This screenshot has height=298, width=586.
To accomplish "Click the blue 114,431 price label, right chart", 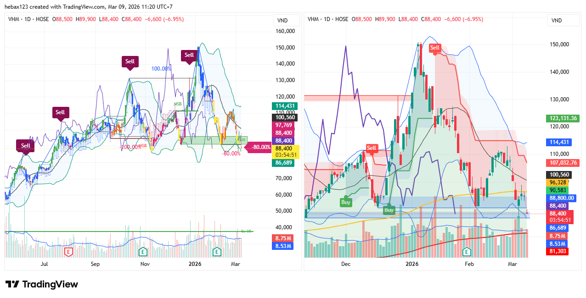I will [x=558, y=143].
